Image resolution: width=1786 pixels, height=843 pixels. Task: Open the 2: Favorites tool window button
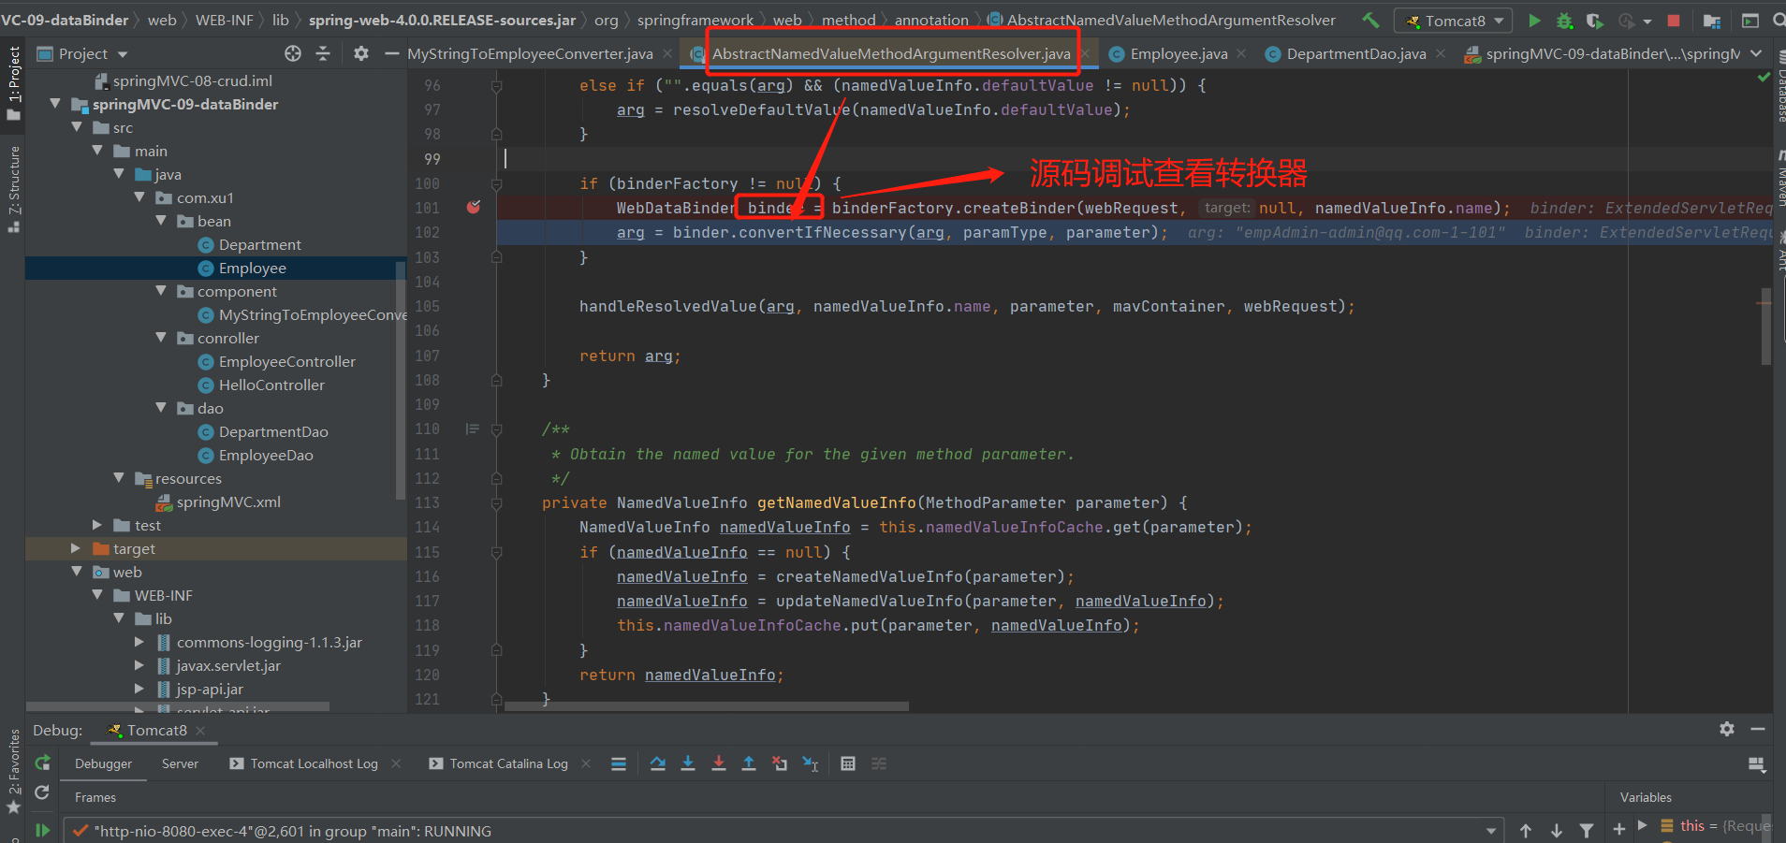13,769
